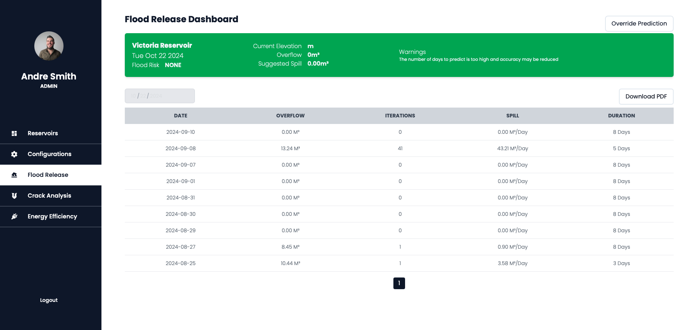Click the 3 Days duration value

(621, 263)
